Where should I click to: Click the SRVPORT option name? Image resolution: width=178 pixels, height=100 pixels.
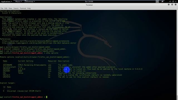(x=6, y=71)
